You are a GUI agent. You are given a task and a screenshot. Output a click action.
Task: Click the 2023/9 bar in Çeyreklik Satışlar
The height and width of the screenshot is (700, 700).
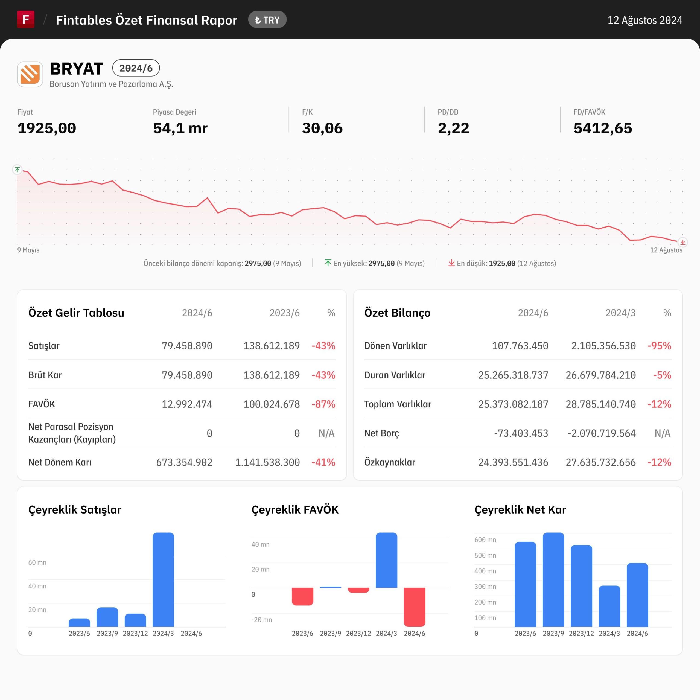tap(107, 617)
